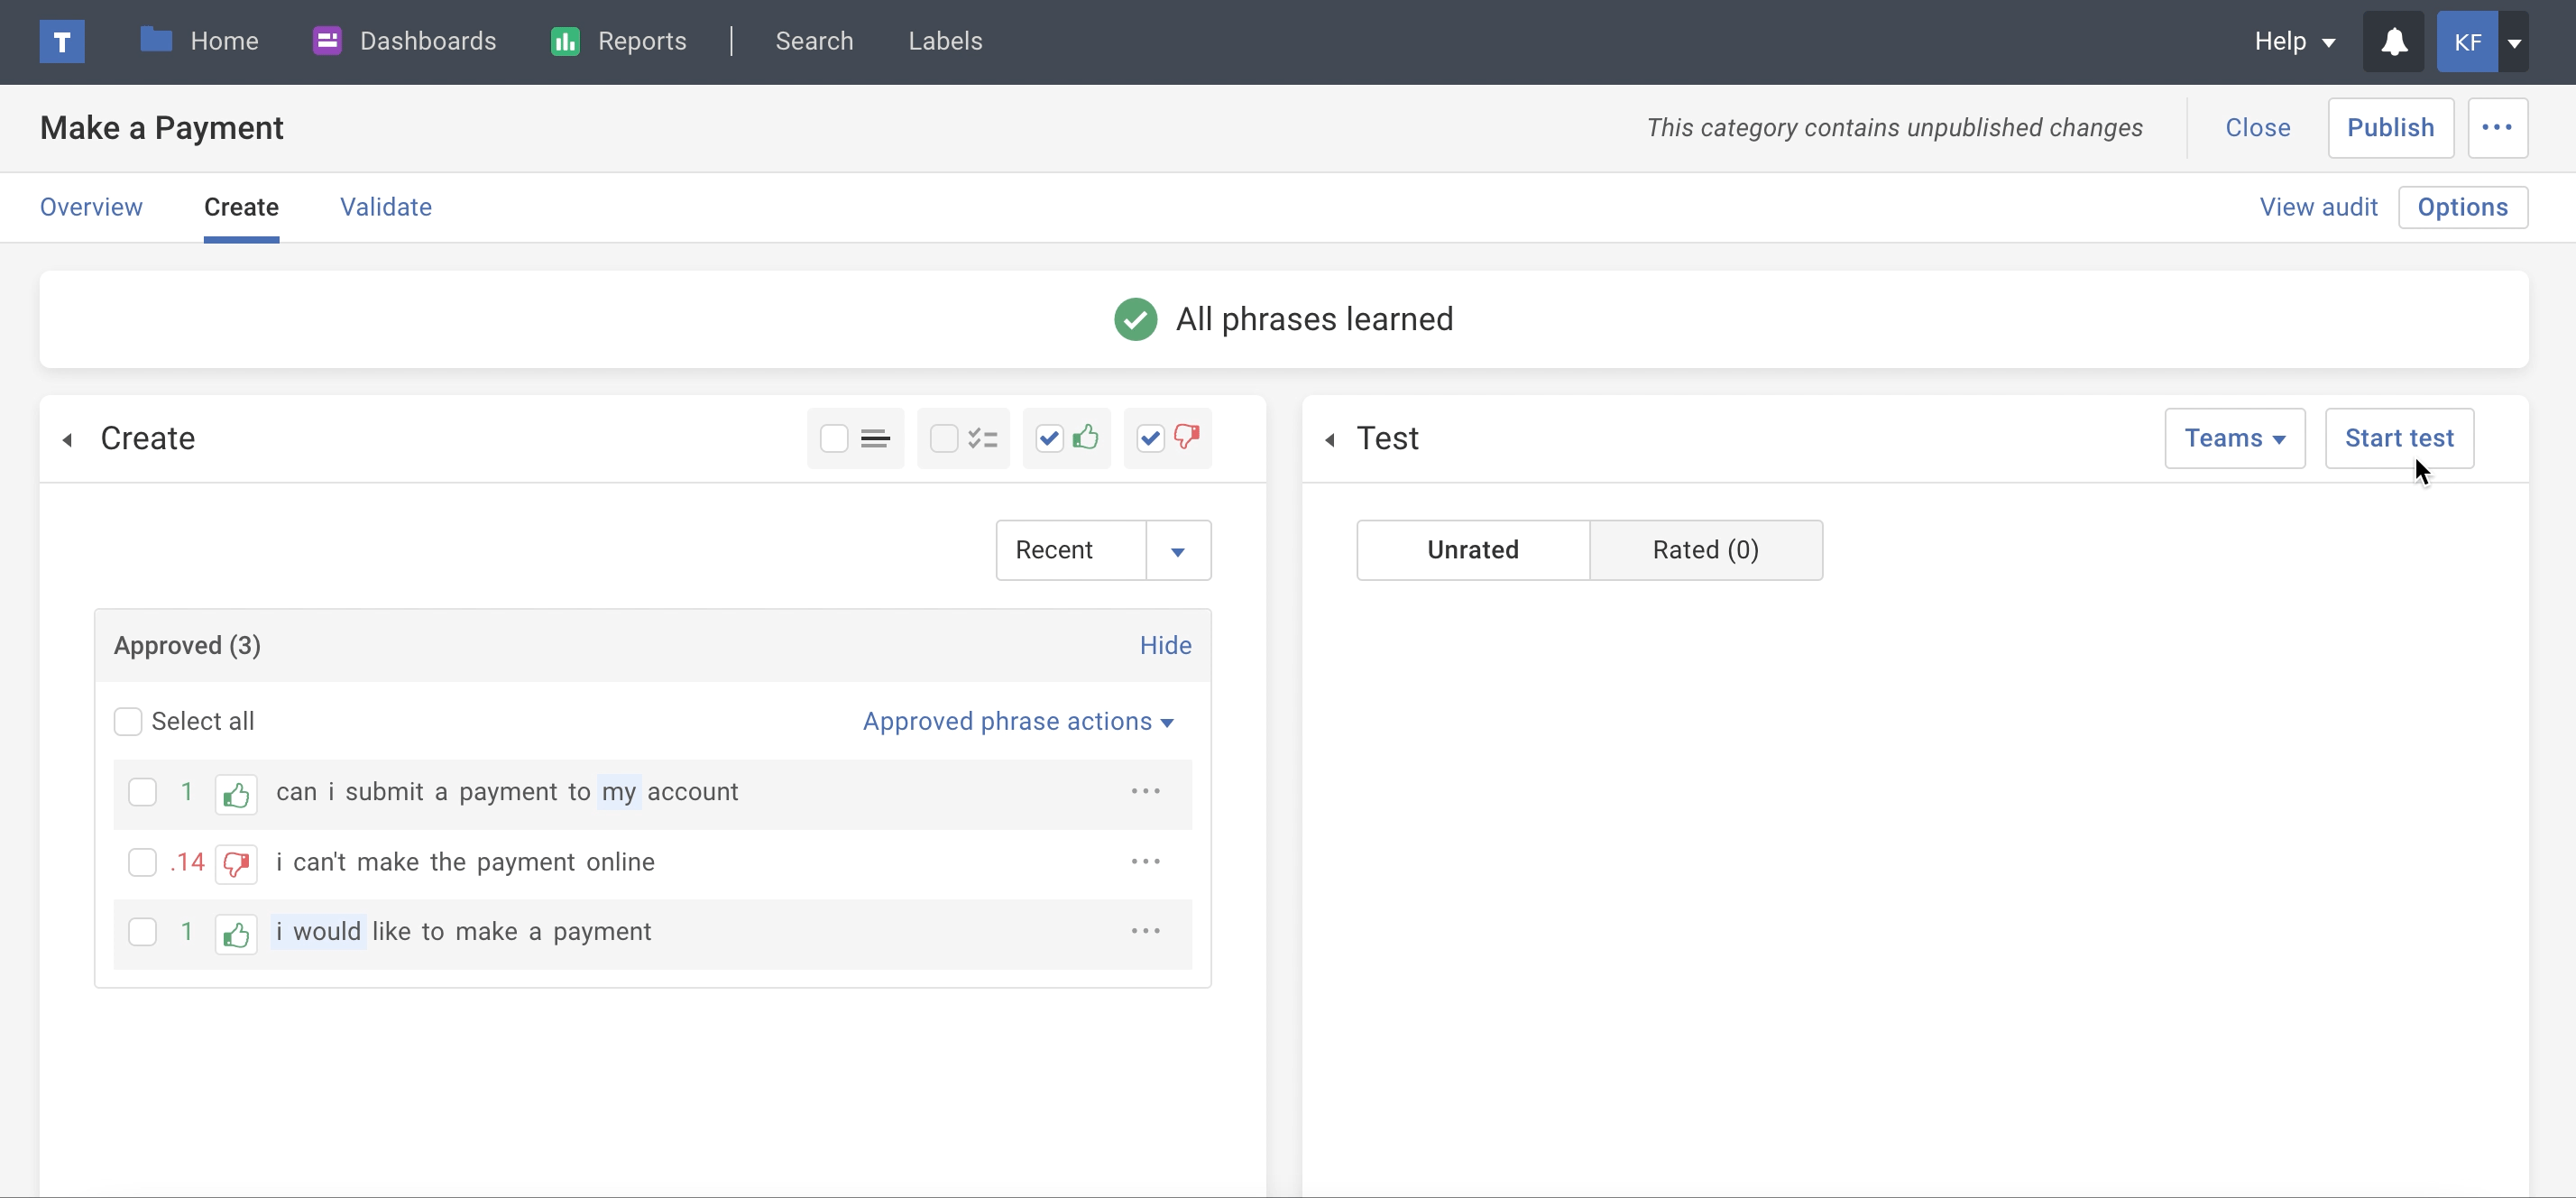This screenshot has height=1198, width=2576.
Task: Check the 'Select all' checkbox
Action: [x=128, y=721]
